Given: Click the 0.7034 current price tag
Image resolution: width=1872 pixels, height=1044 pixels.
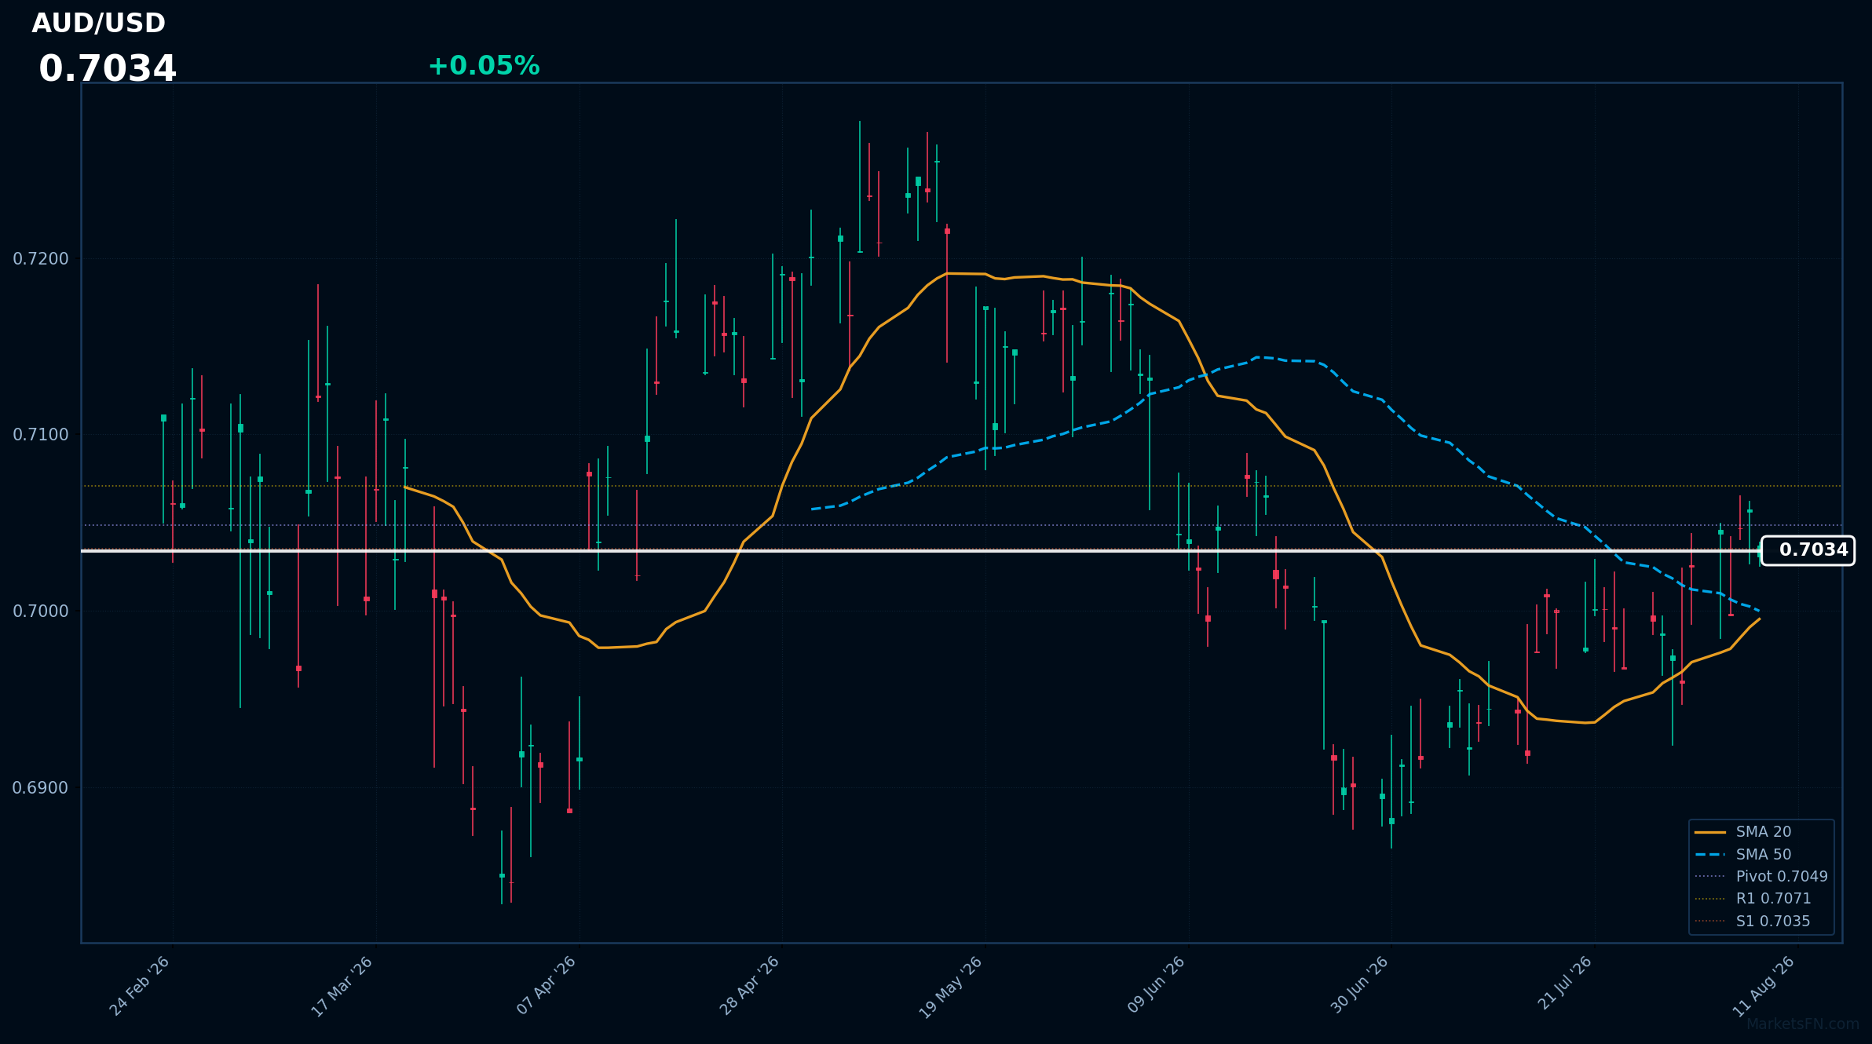Looking at the screenshot, I should (1808, 550).
